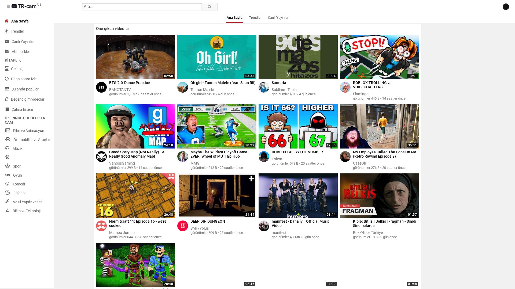Open the Santeria video title link
Viewport: 515px width, 289px height.
(279, 83)
